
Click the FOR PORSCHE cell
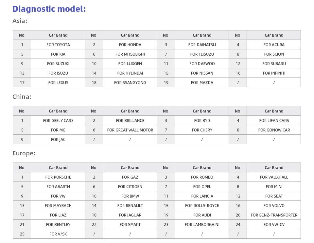coord(58,177)
